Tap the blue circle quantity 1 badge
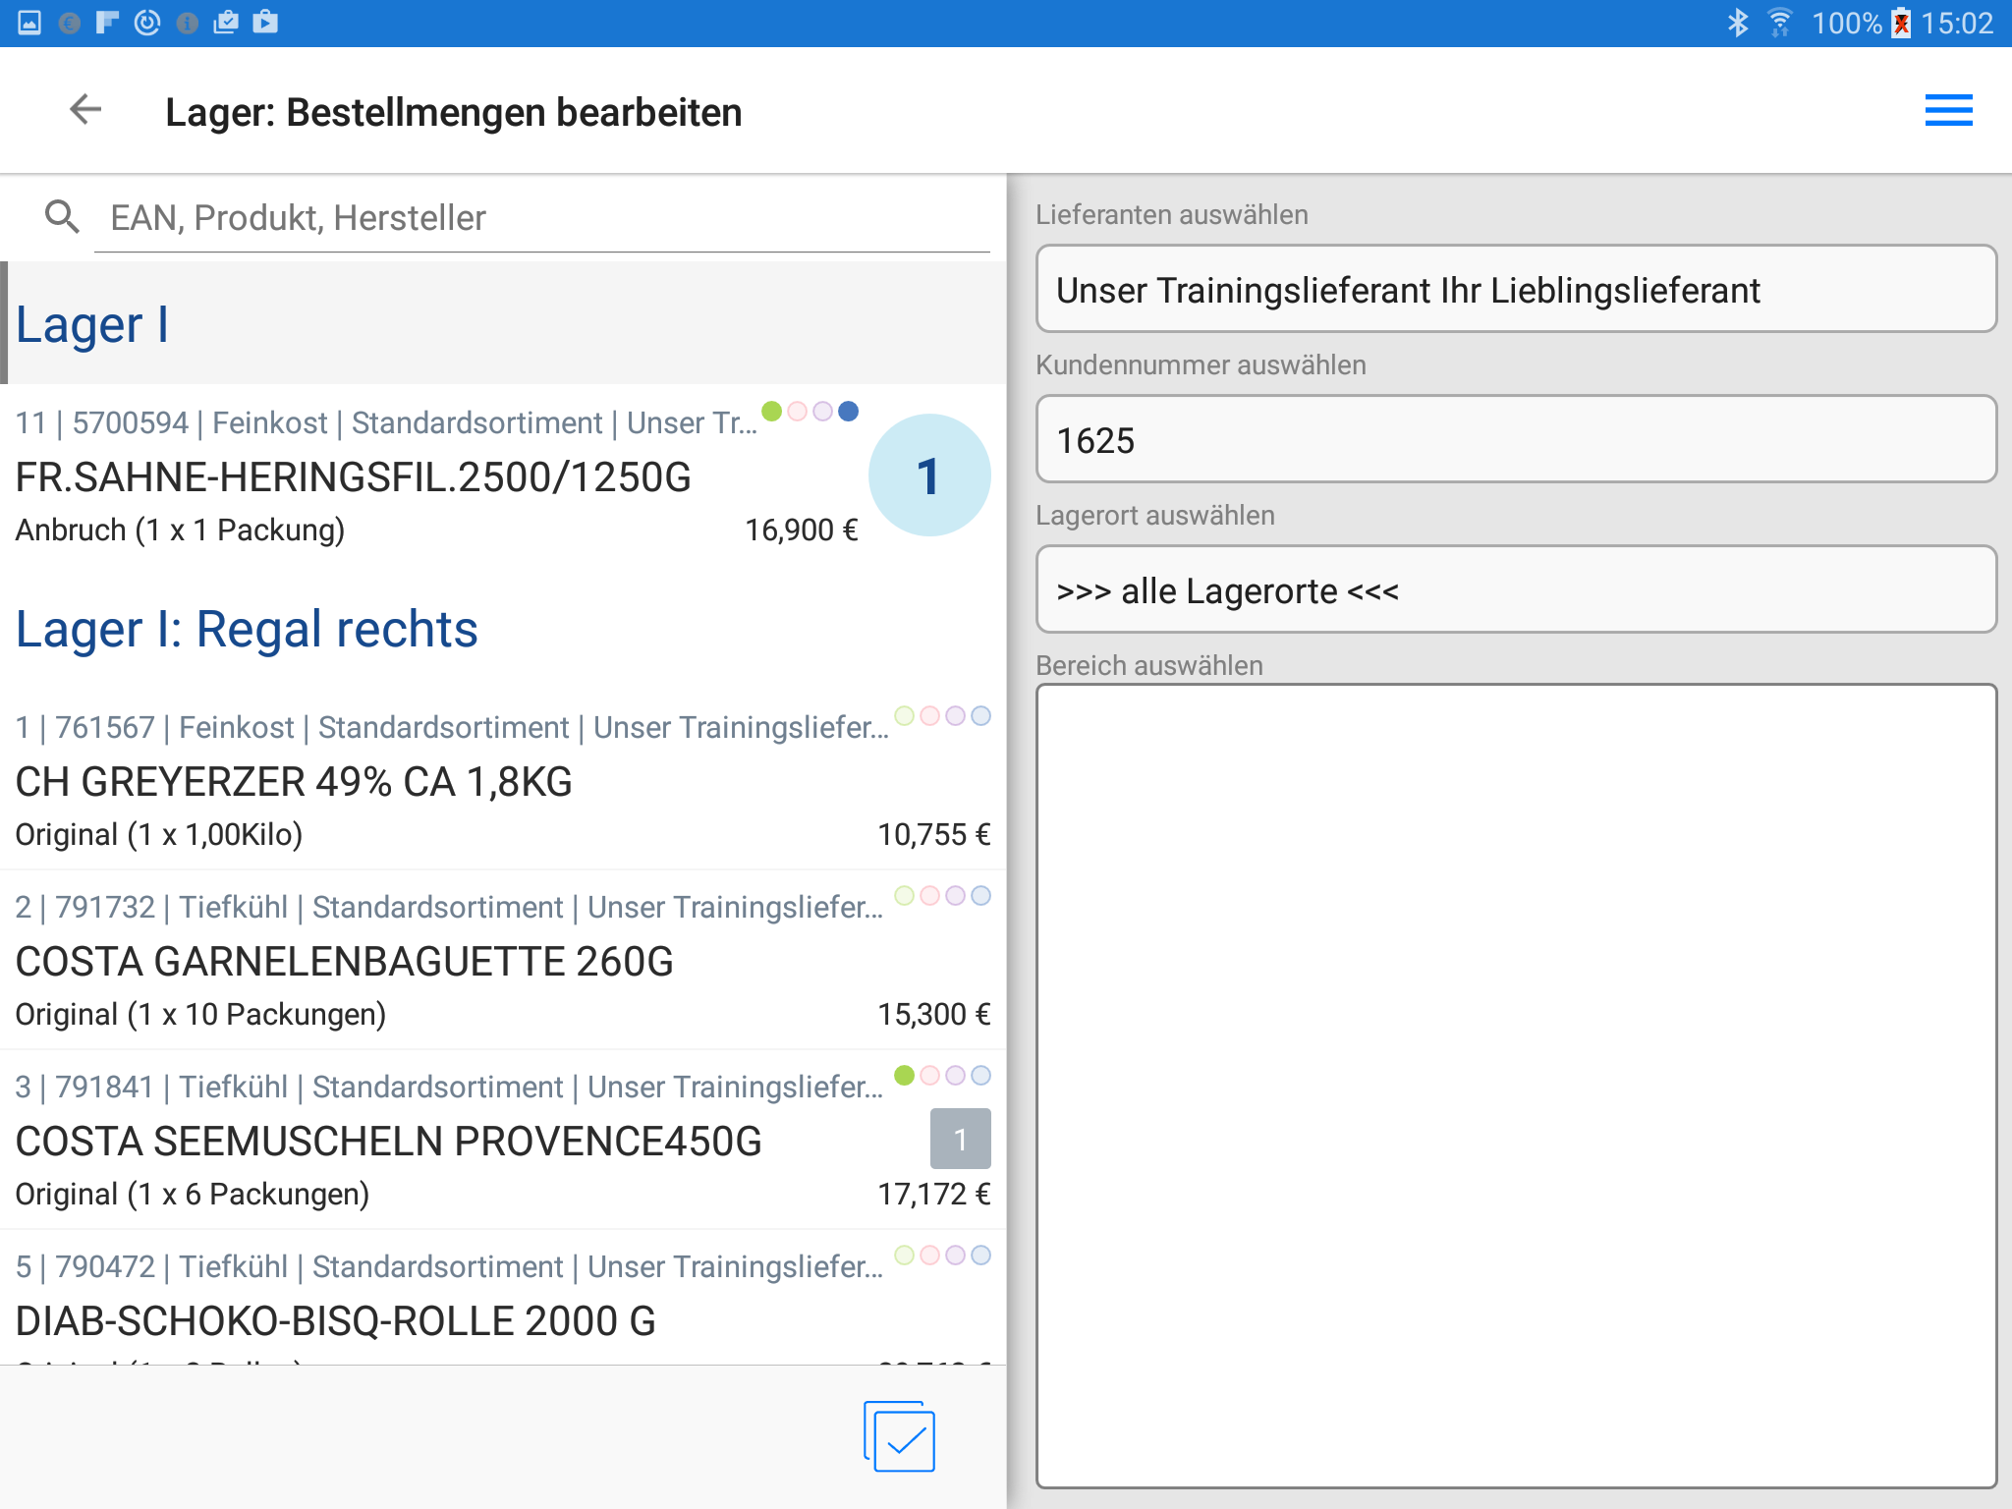The width and height of the screenshot is (2012, 1509). 928,475
